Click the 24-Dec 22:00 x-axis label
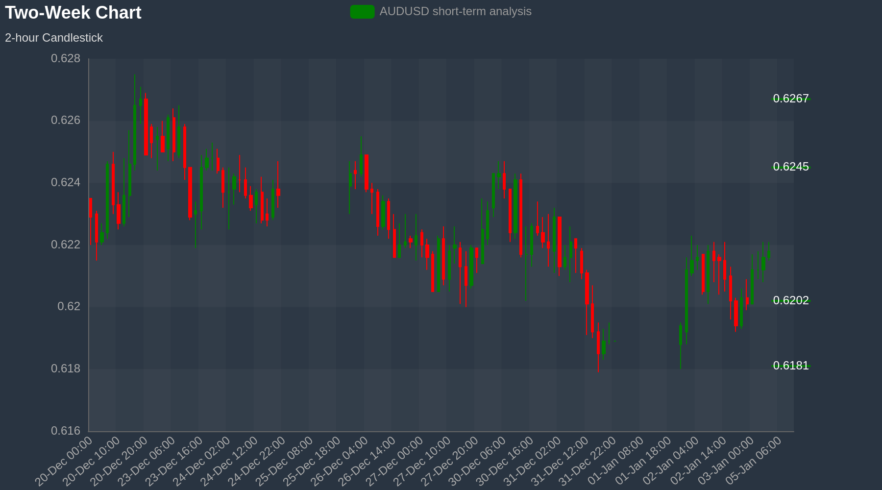 click(x=257, y=462)
